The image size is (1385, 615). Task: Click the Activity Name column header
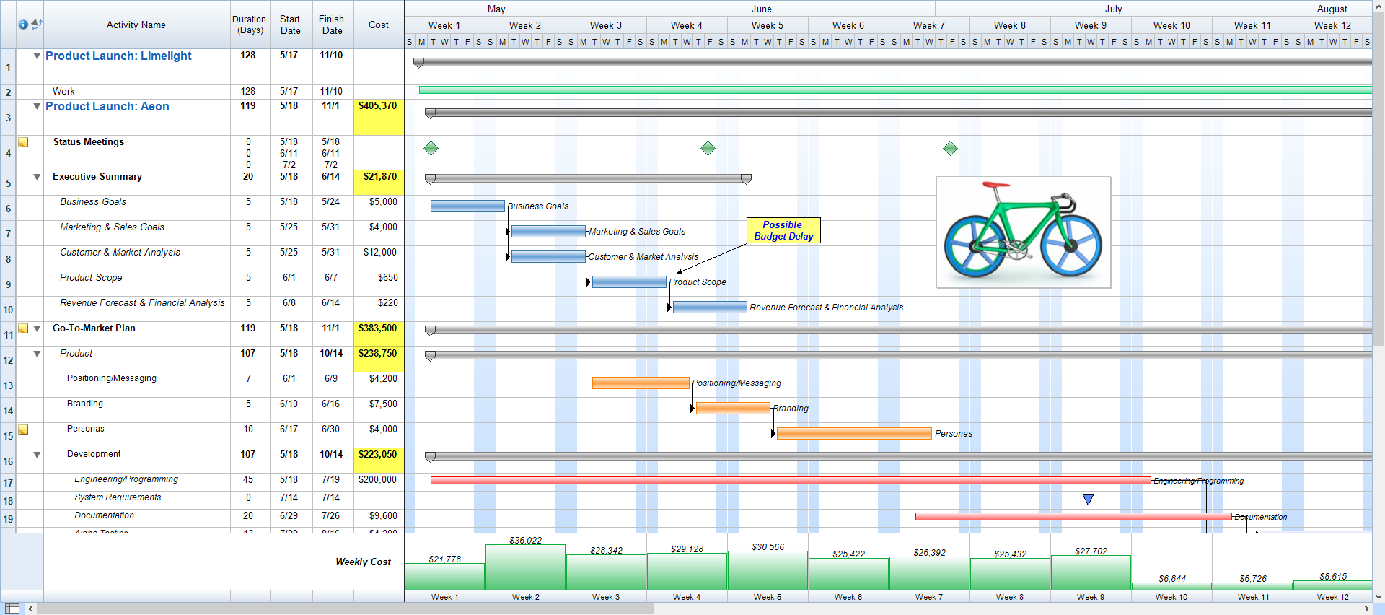coord(136,25)
